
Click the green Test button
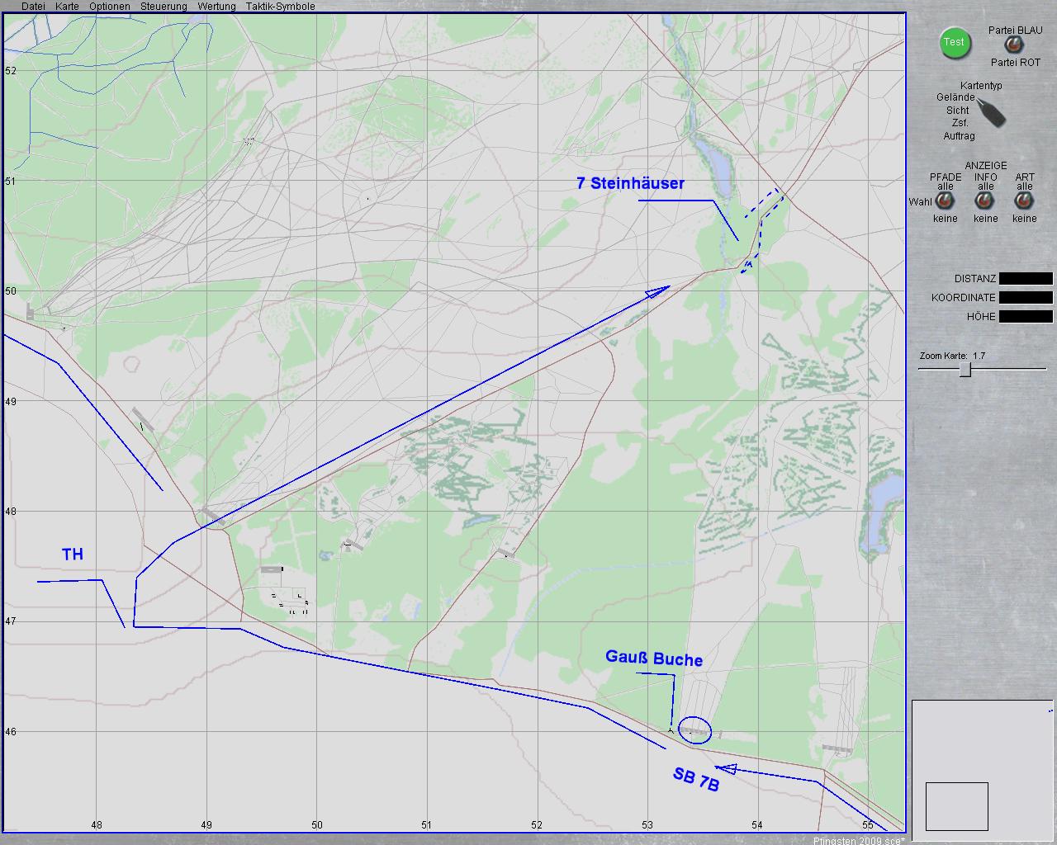pyautogui.click(x=954, y=43)
